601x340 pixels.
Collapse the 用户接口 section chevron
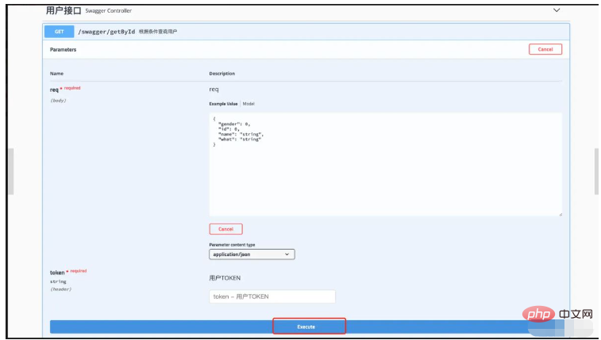(557, 10)
